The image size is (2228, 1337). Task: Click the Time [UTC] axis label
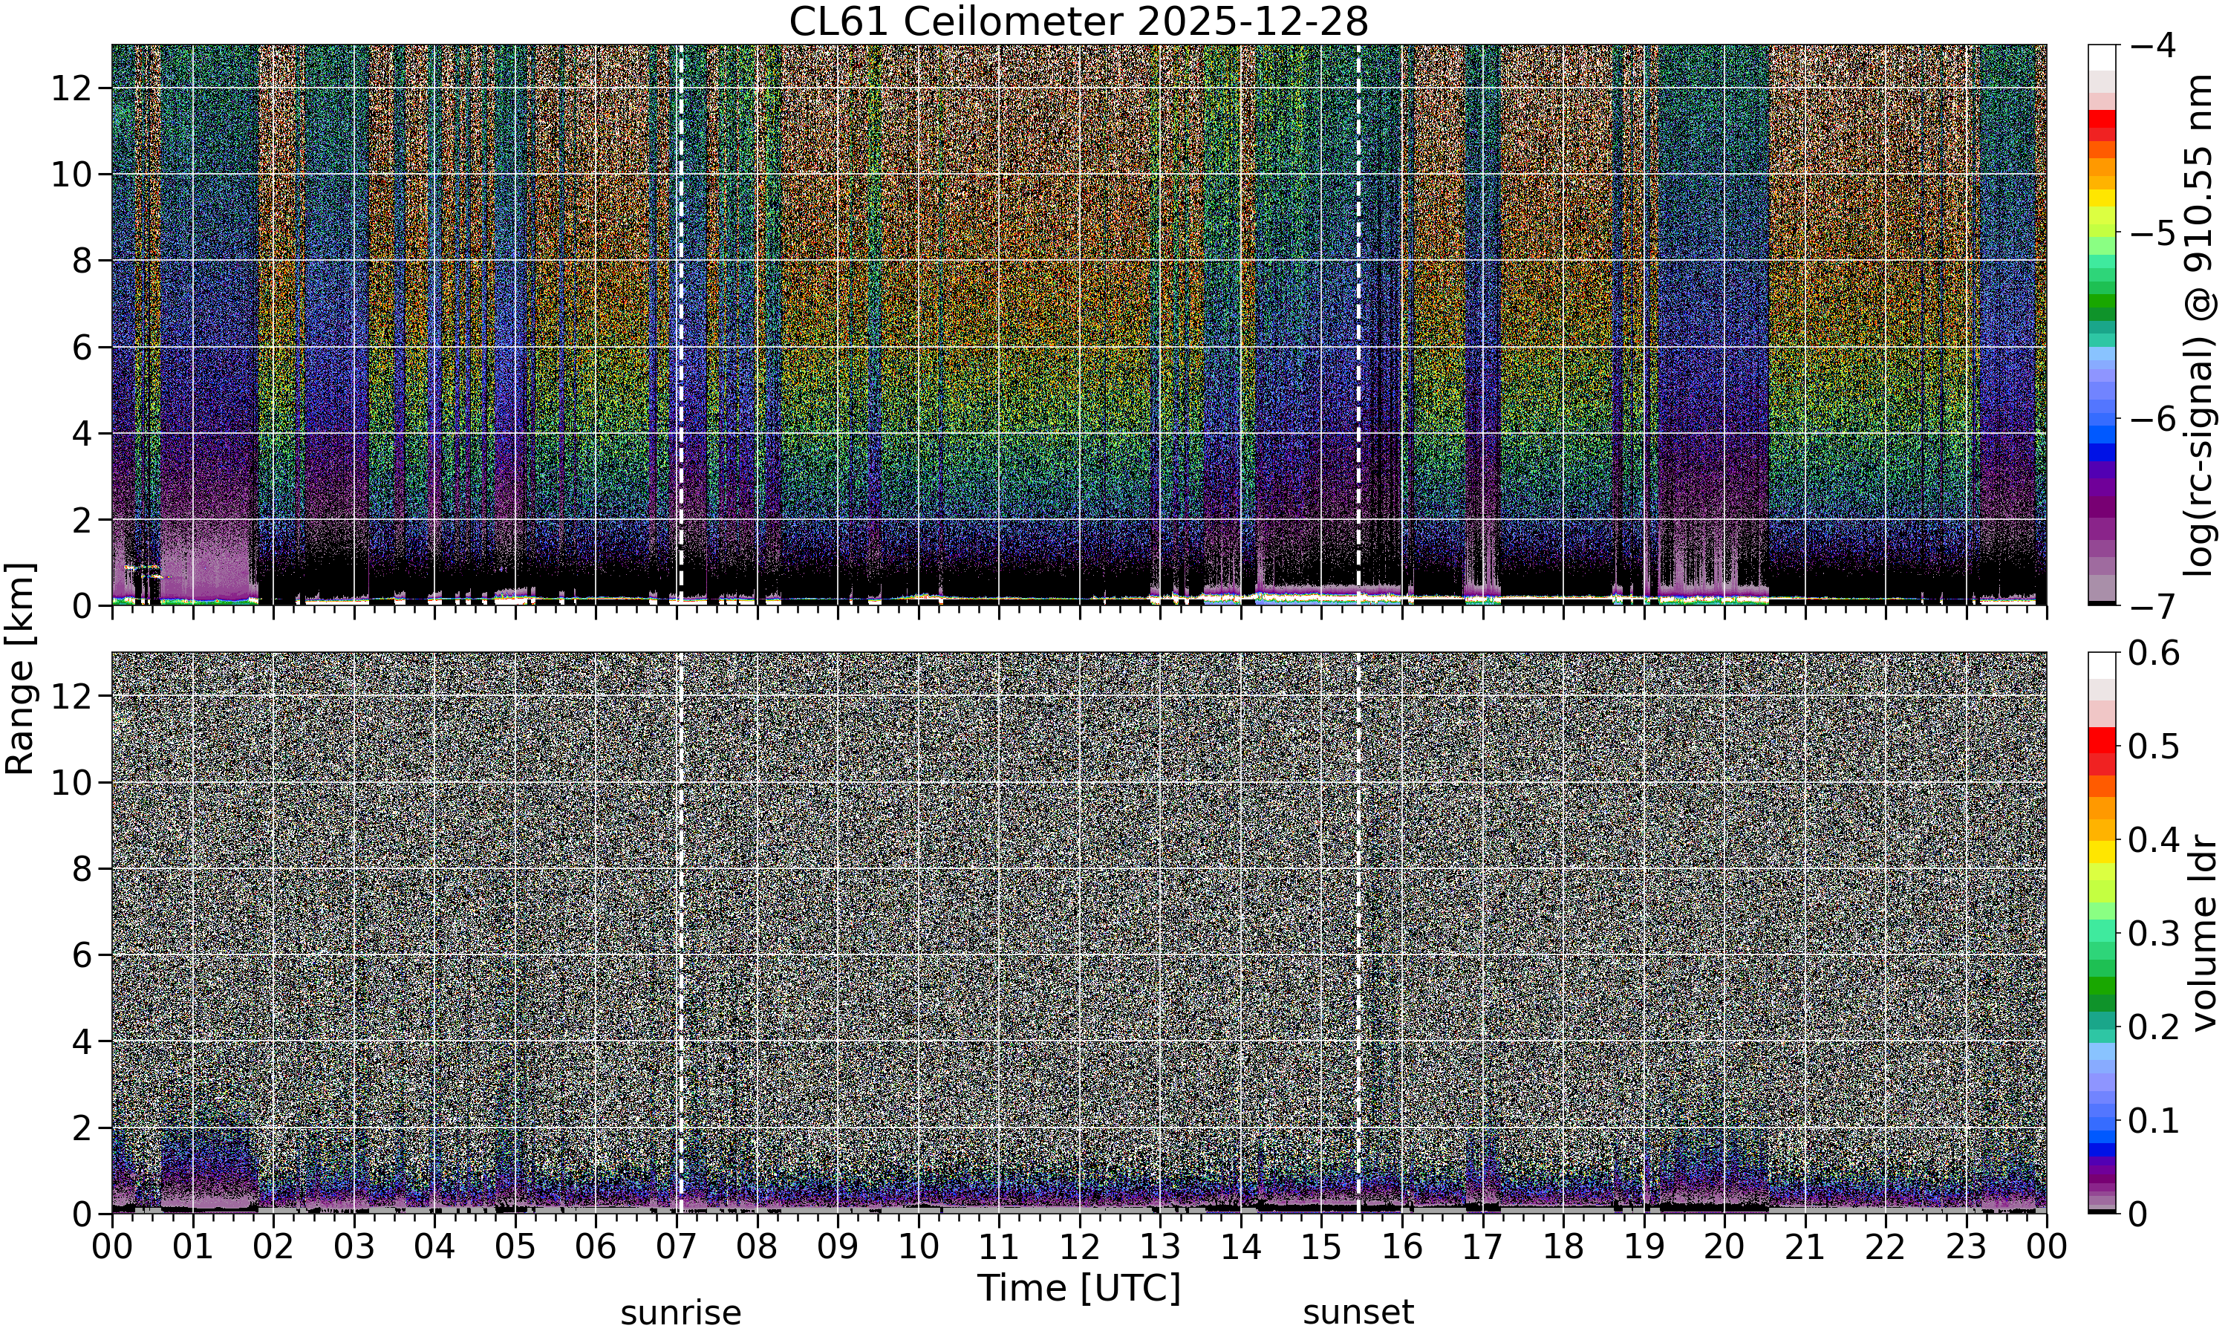pyautogui.click(x=1078, y=1289)
